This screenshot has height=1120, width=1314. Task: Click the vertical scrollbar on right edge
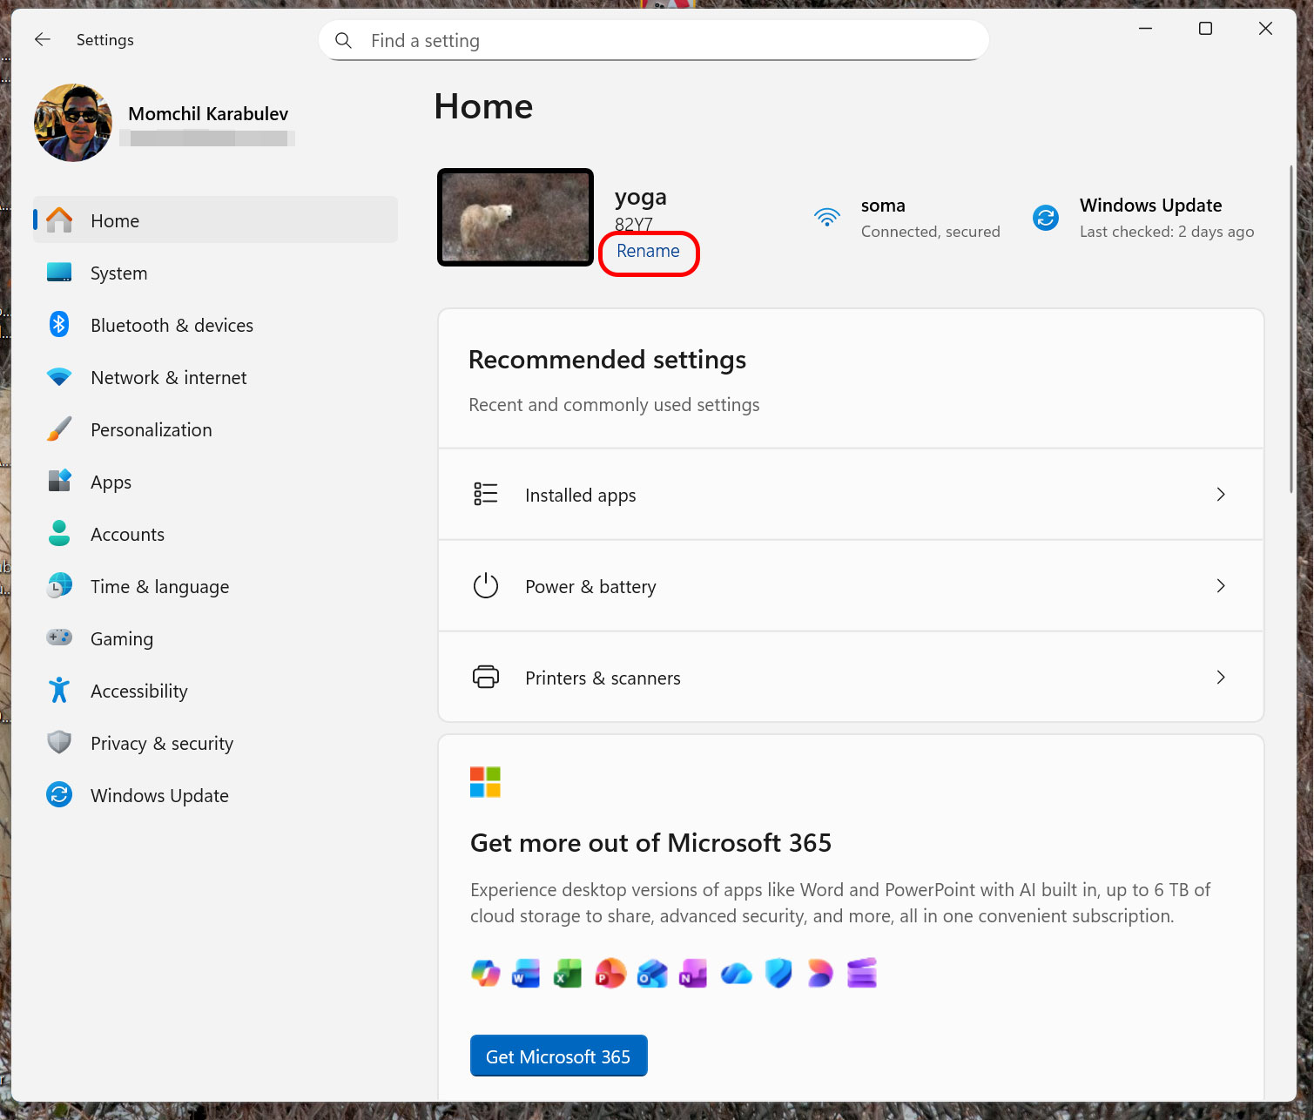click(x=1291, y=331)
